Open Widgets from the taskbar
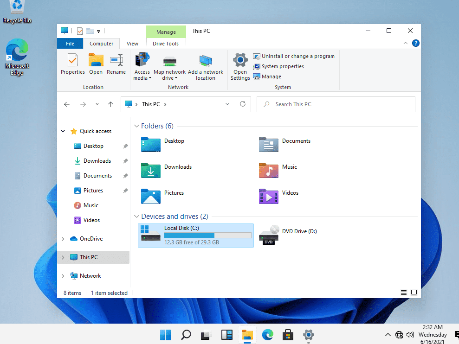 227,335
